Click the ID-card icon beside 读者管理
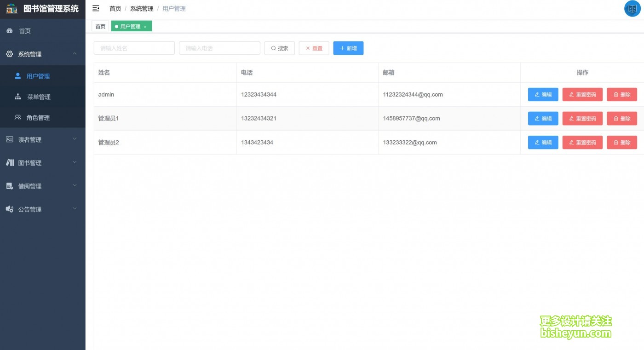644x350 pixels. 10,139
